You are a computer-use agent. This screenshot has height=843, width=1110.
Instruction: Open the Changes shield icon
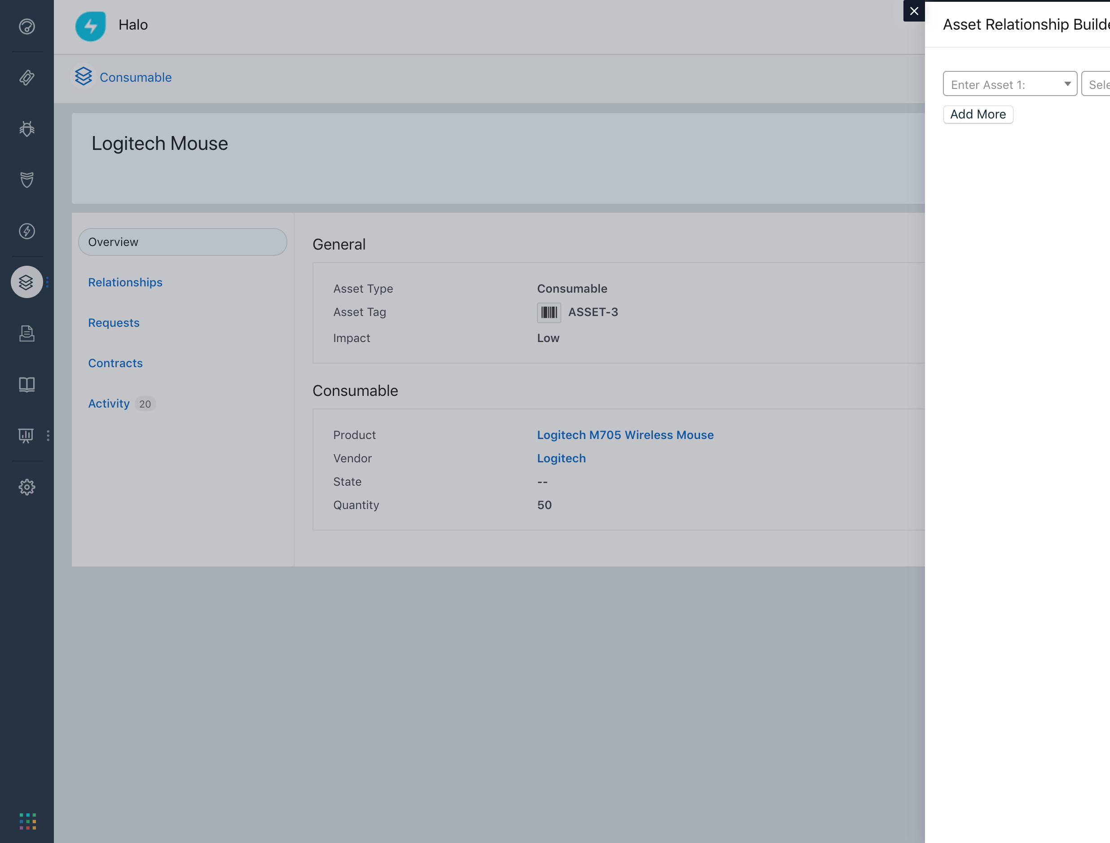[x=26, y=180]
